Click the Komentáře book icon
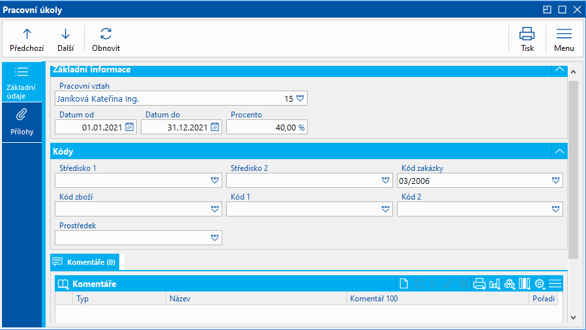 pos(63,284)
